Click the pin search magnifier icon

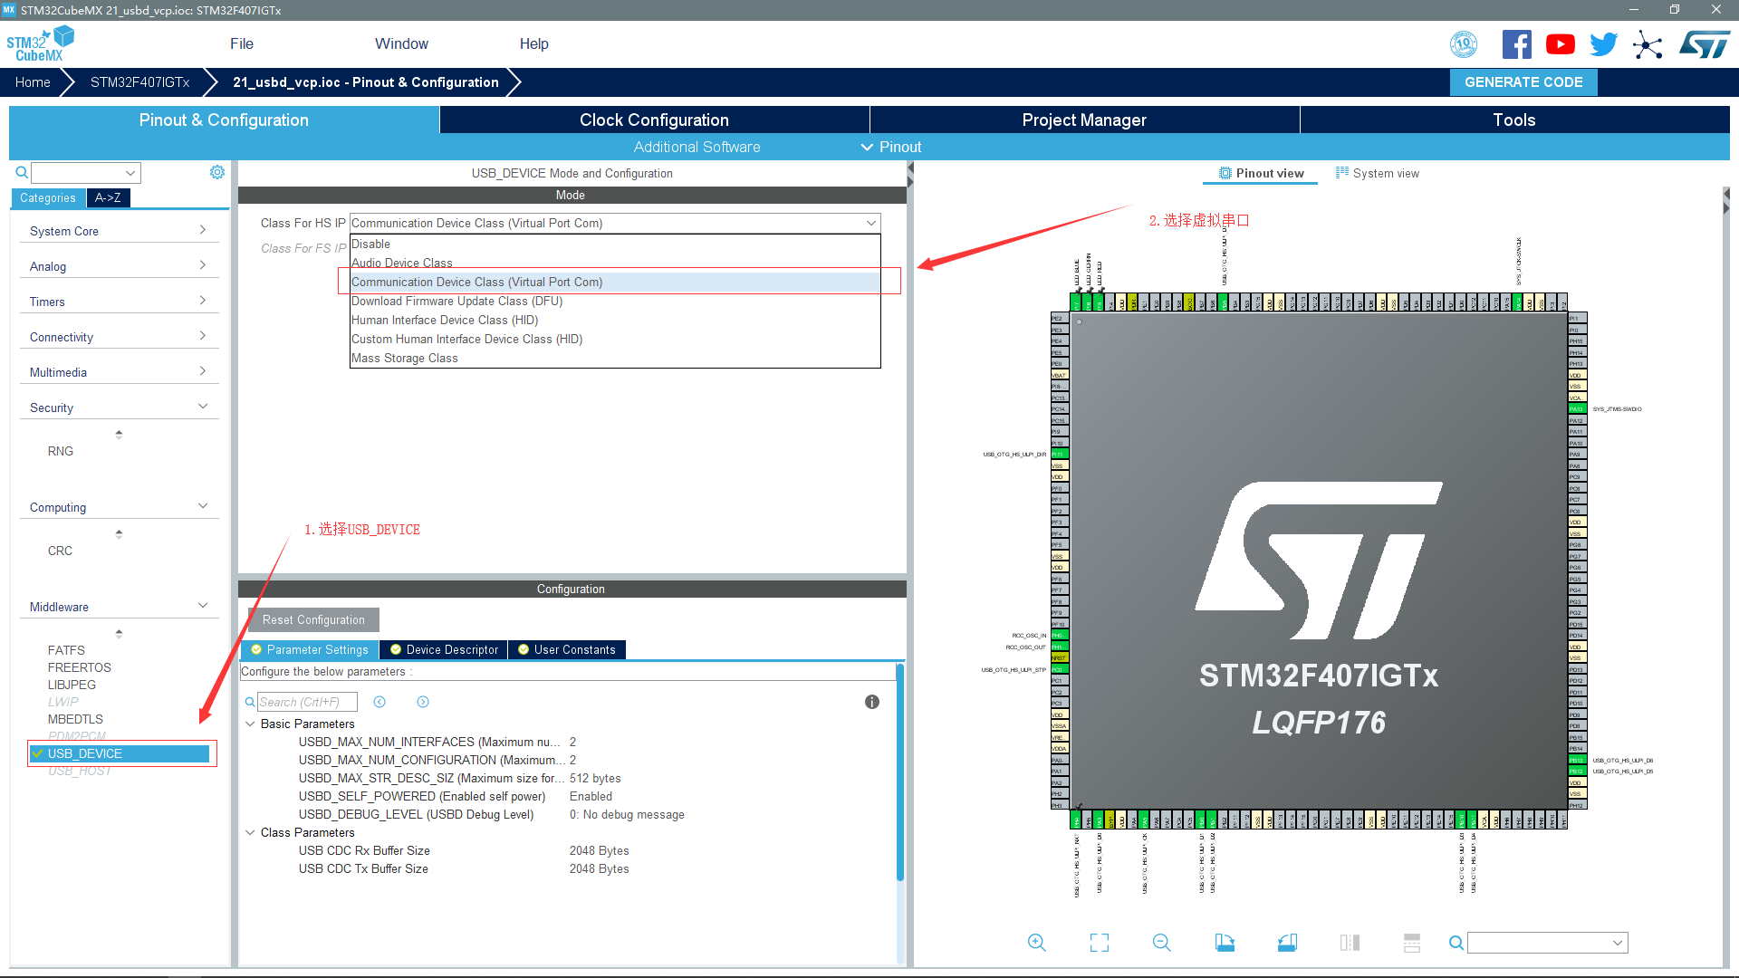click(1456, 943)
